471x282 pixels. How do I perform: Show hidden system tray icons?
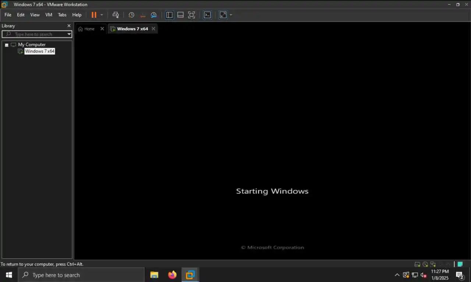397,275
